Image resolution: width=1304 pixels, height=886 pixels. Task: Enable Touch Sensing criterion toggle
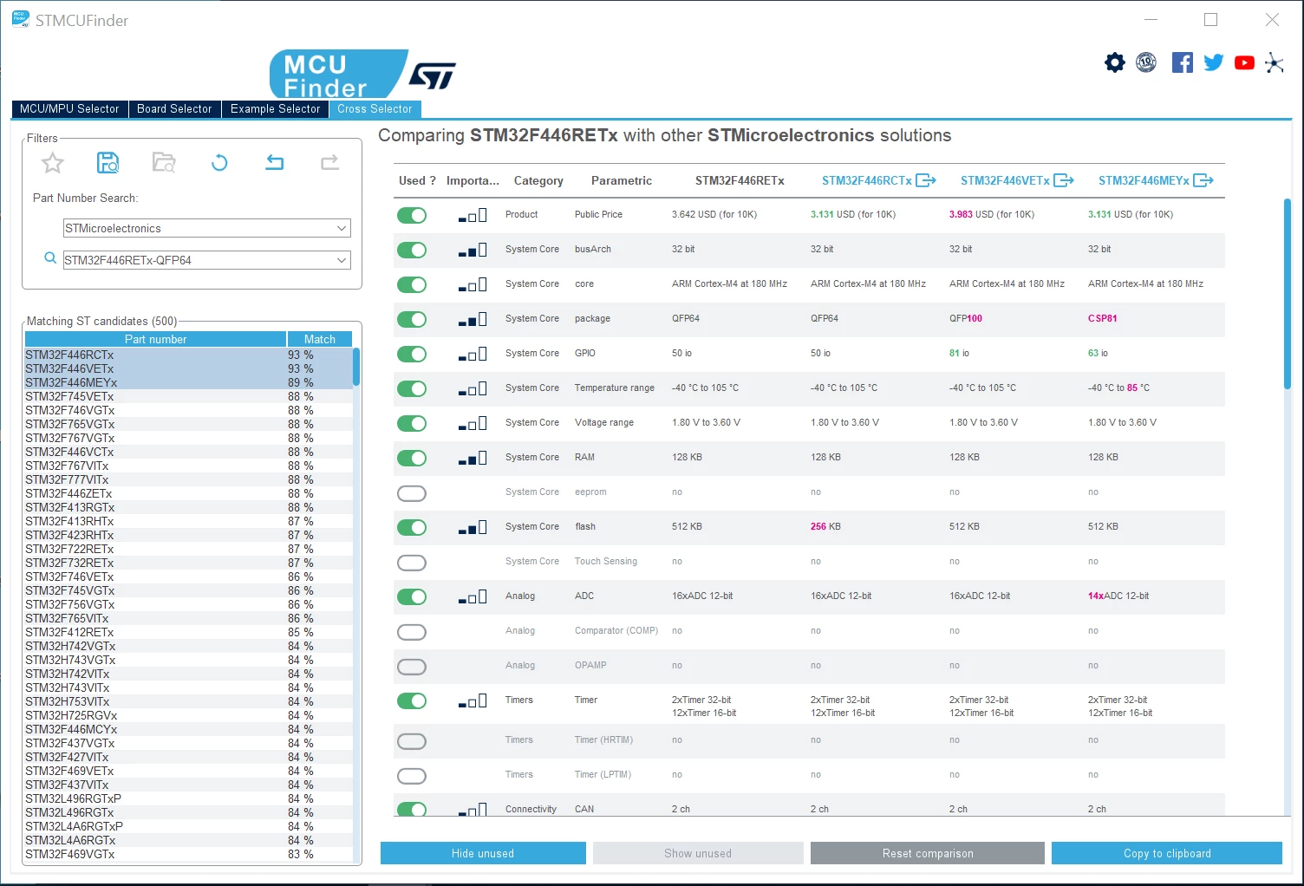coord(412,563)
